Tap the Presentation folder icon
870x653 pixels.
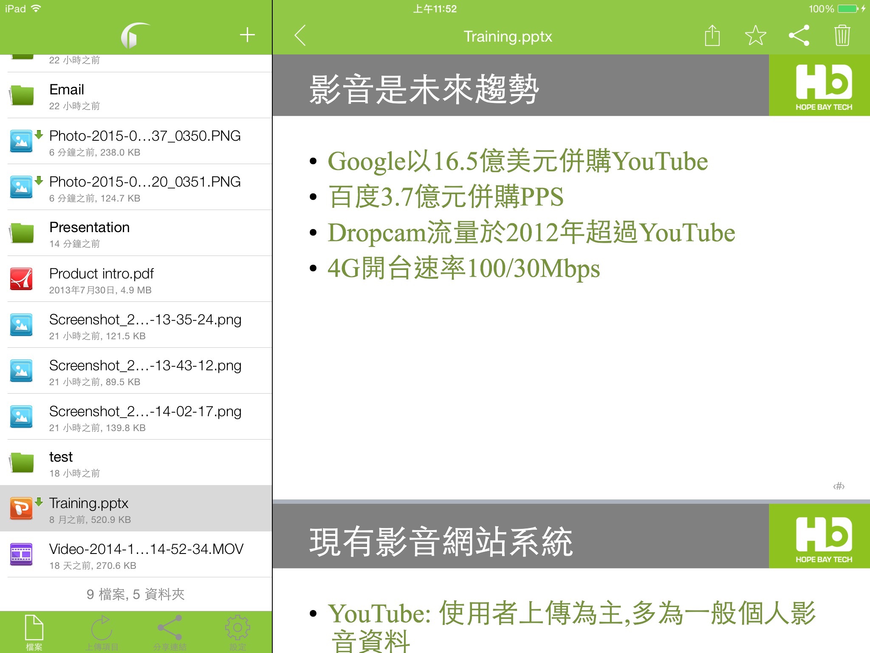[x=21, y=233]
